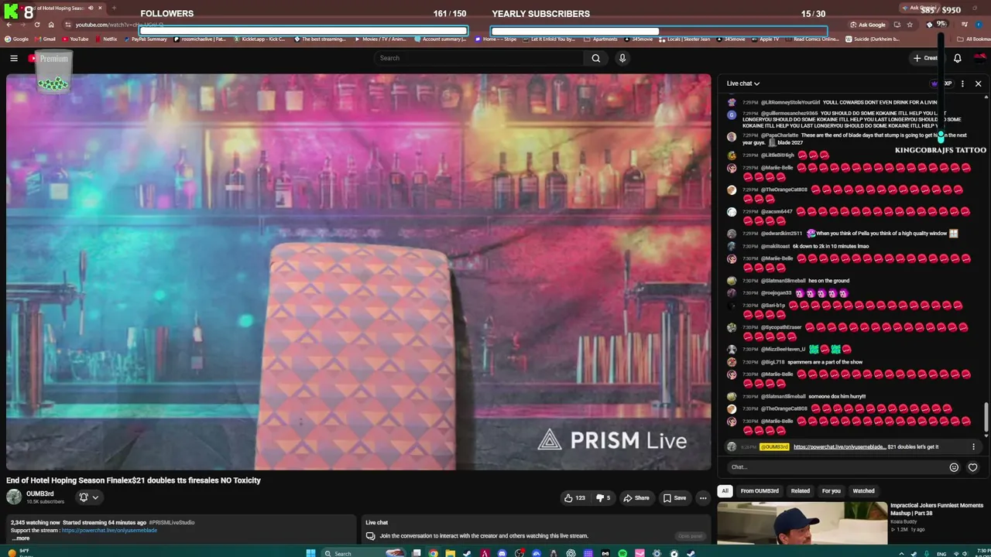Open Impractical Jokers Funniest Moments title
Image resolution: width=991 pixels, height=557 pixels.
point(937,509)
